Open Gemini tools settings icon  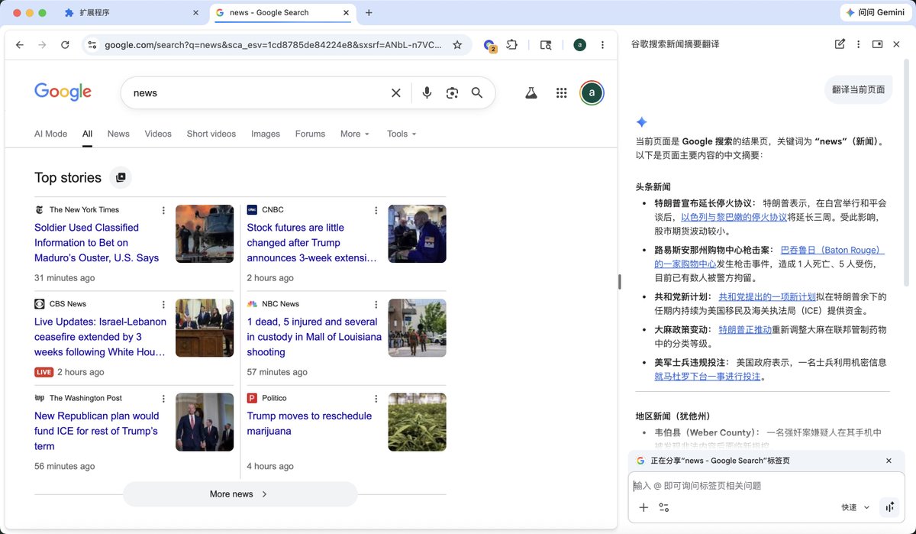tap(664, 507)
